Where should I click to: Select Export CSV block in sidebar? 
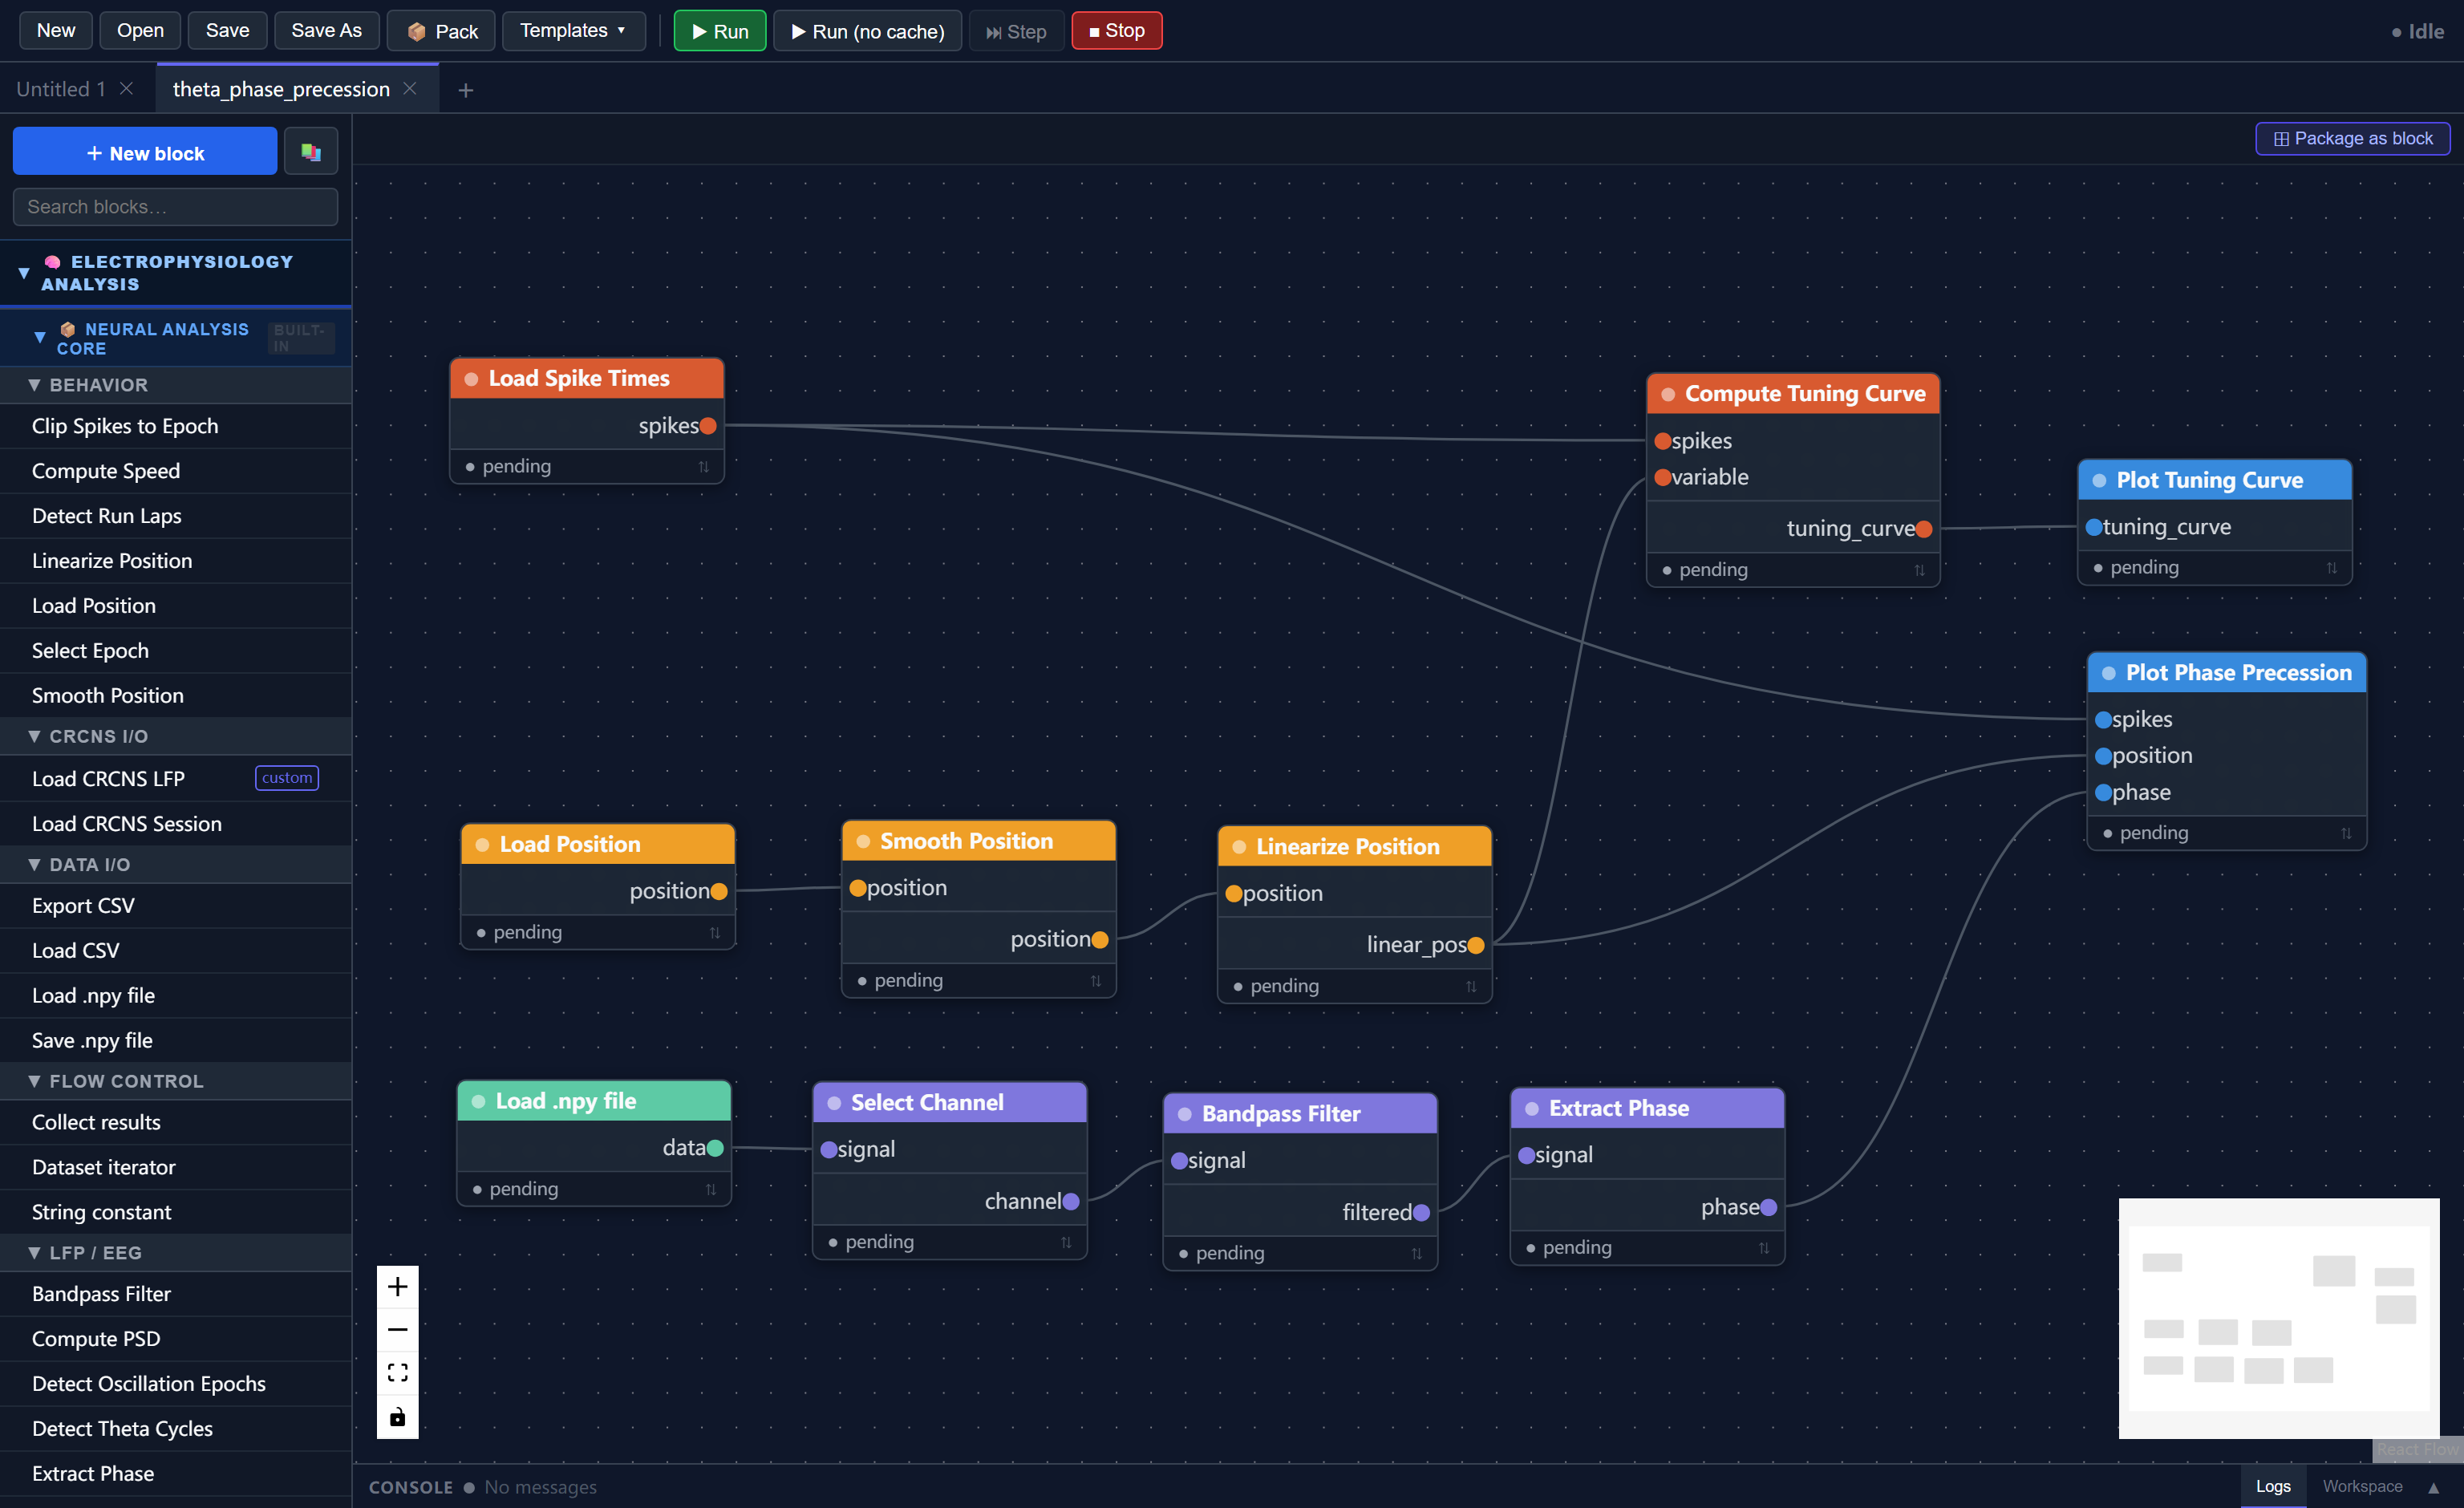[176, 906]
